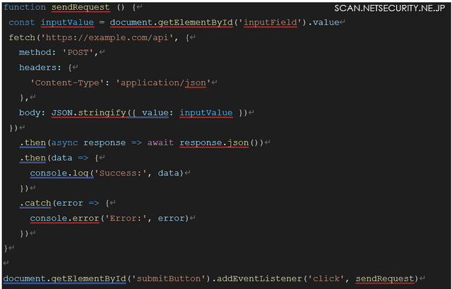Click the headers property name
452x289 pixels.
tap(40, 68)
